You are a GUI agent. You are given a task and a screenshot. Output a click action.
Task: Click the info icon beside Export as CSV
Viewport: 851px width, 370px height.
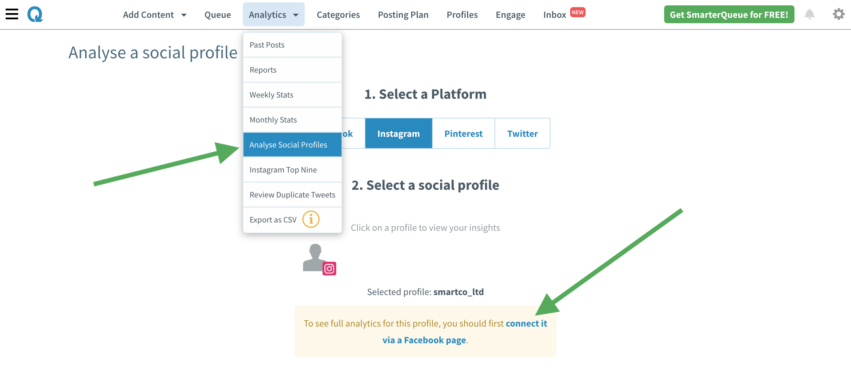pos(311,219)
